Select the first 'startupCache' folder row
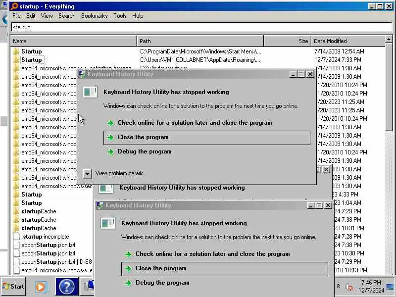The height and width of the screenshot is (297, 396). click(39, 211)
